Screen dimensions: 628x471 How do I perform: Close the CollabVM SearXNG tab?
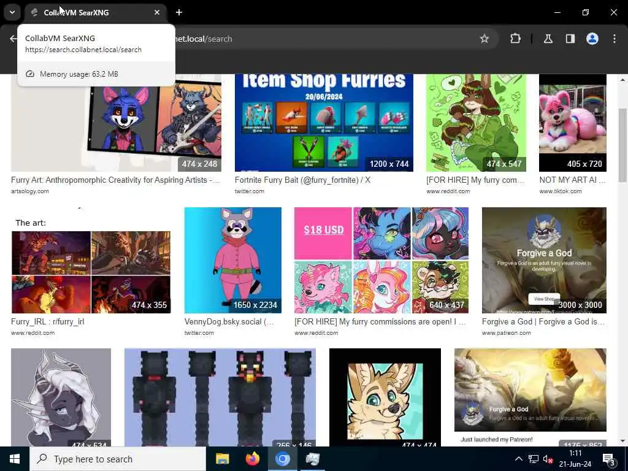[157, 12]
